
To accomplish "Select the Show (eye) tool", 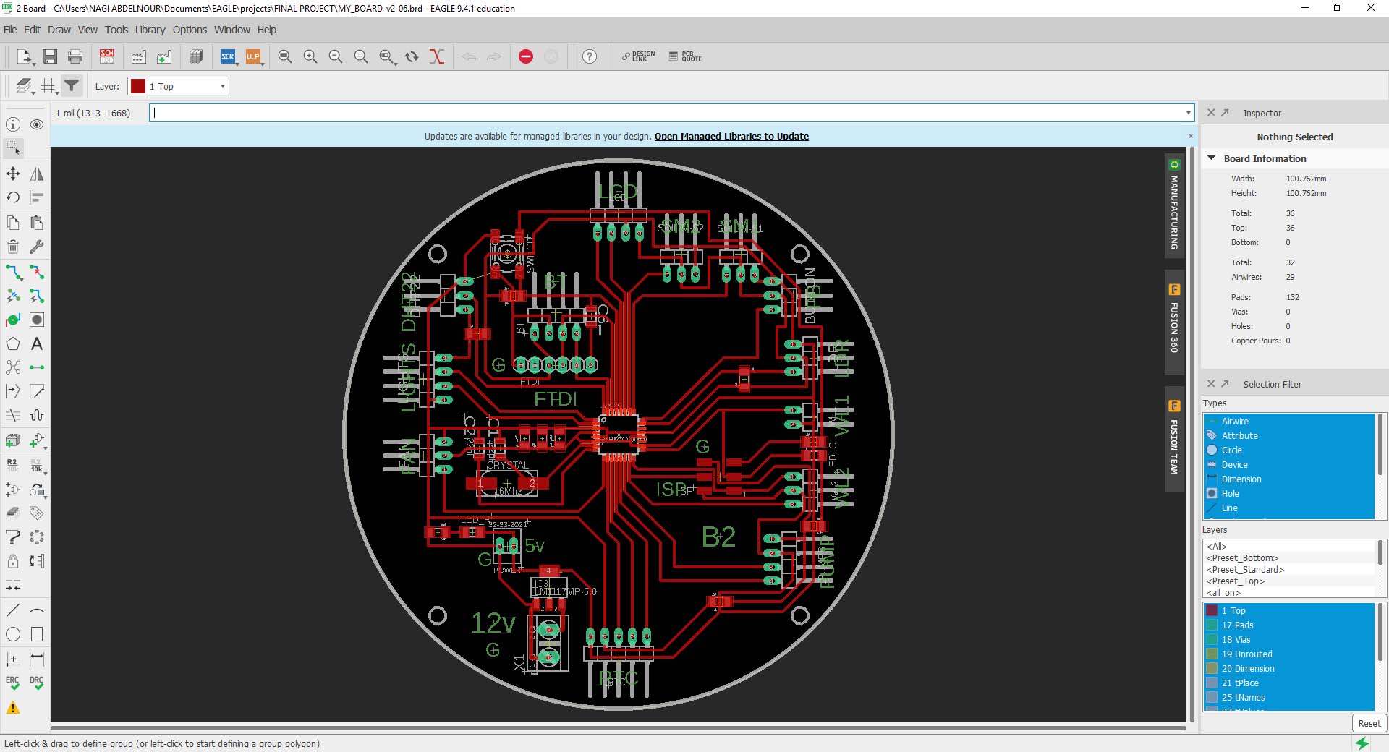I will coord(37,124).
